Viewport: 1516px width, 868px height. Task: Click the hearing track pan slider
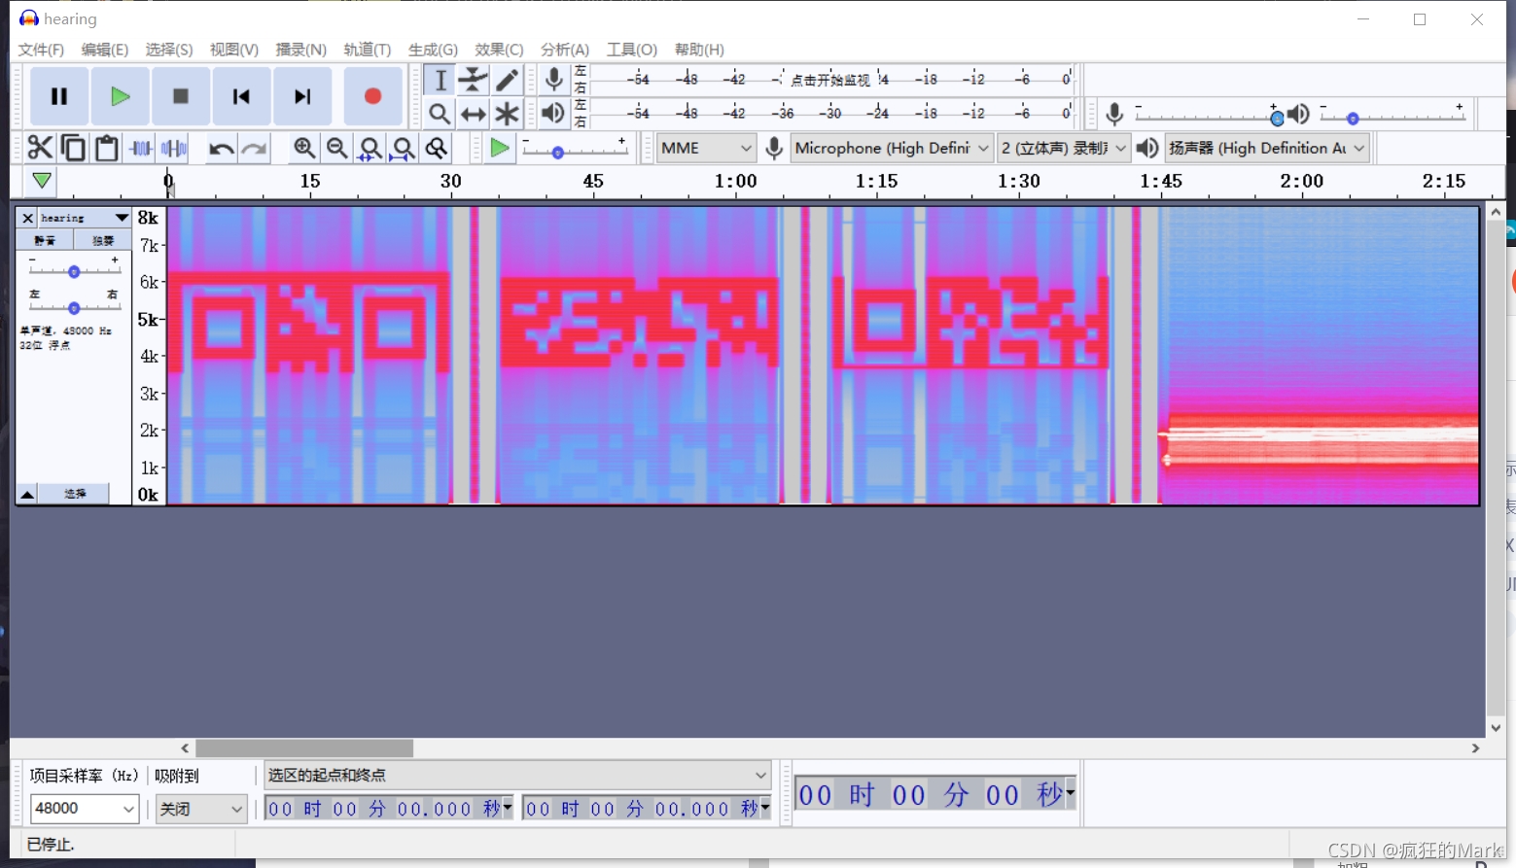74,307
